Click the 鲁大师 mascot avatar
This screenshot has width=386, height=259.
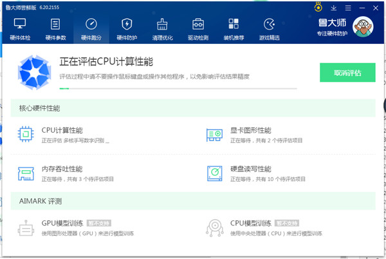pyautogui.click(x=363, y=26)
